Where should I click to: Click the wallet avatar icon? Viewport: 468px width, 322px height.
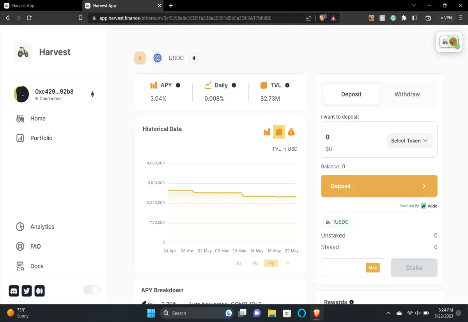click(21, 94)
